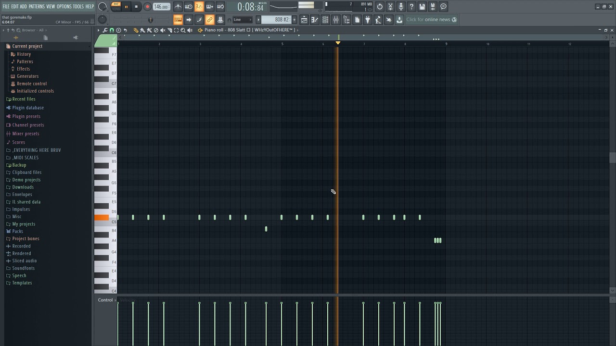Expand the Packs folder in browser
Viewport: 616px width, 346px height.
point(17,231)
